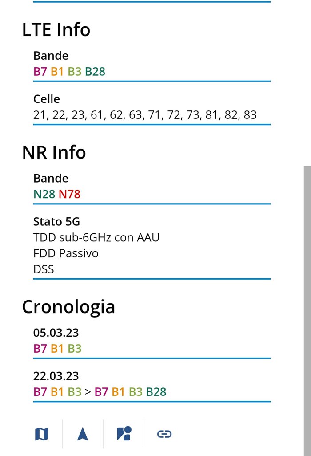Copy link using the chain icon
311x456 pixels.
click(164, 434)
